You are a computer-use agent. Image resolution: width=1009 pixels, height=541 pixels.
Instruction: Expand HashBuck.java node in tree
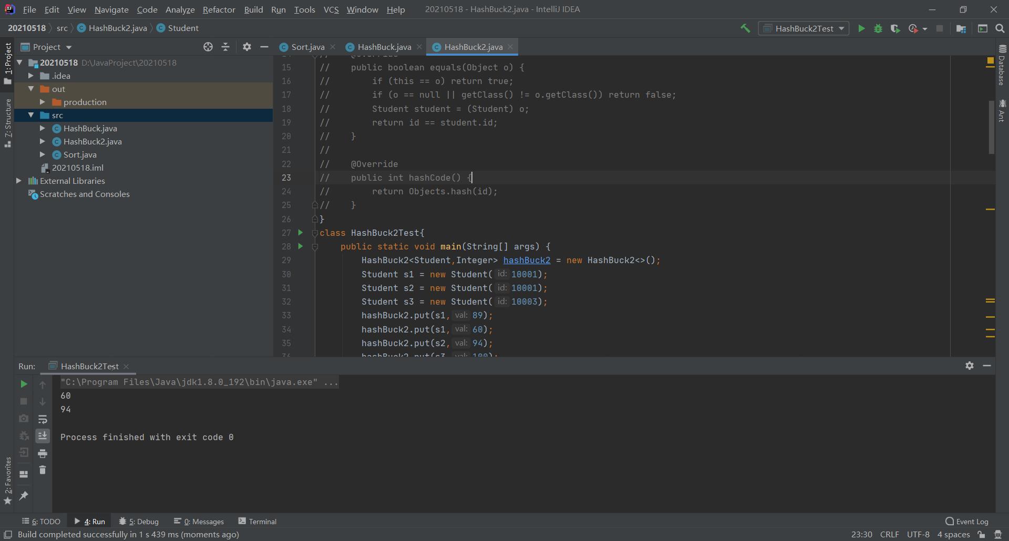tap(43, 128)
